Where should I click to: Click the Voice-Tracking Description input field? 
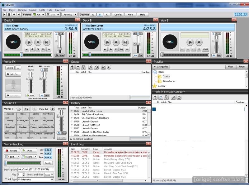pos(35,169)
